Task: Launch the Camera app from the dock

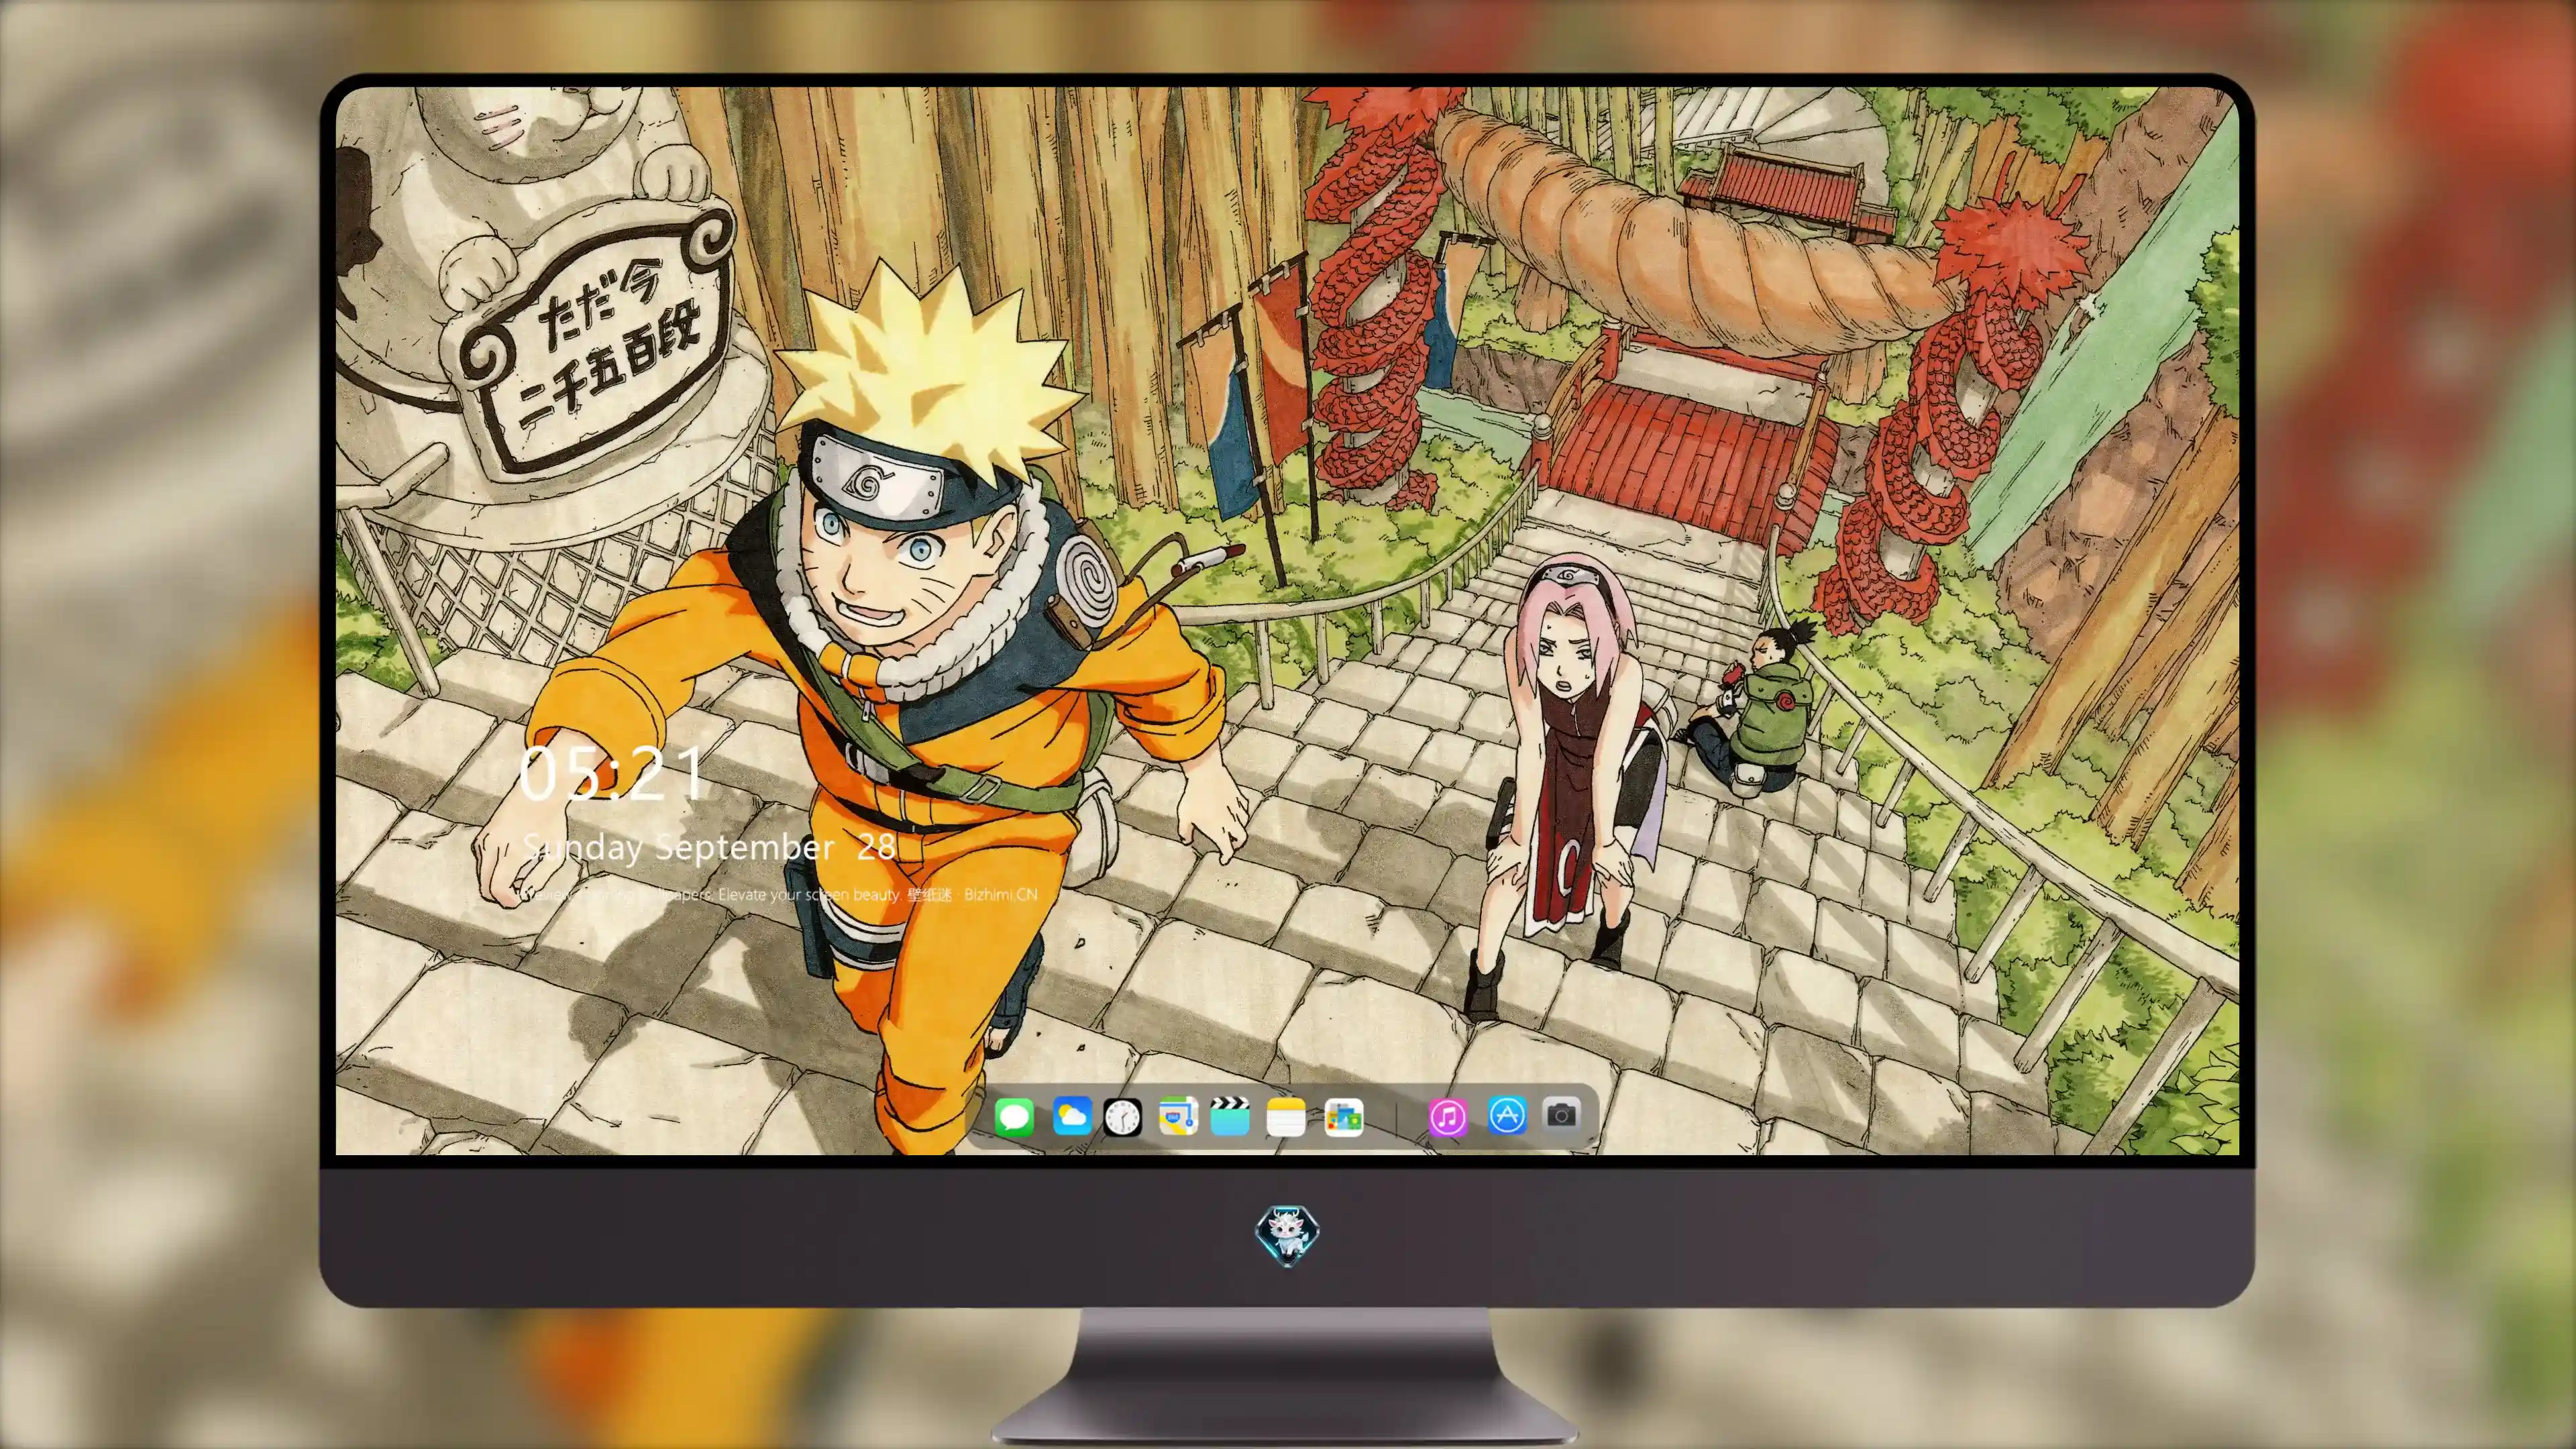Action: (x=1561, y=1114)
